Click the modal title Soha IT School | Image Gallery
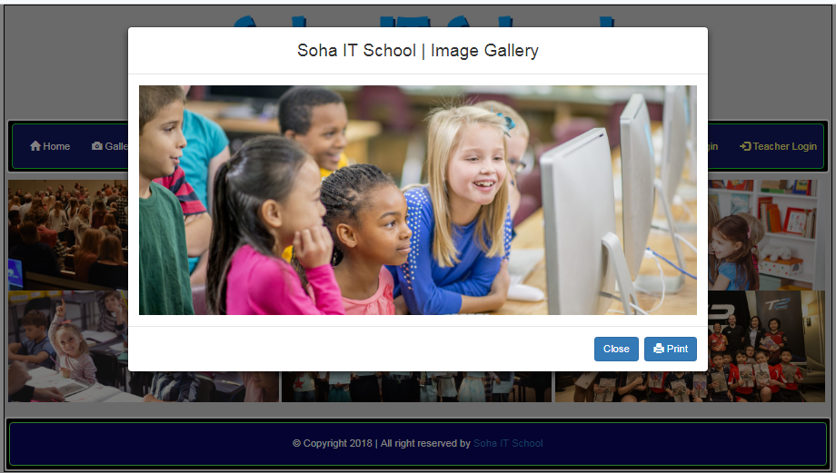Image resolution: width=836 pixels, height=473 pixels. pyautogui.click(x=417, y=51)
